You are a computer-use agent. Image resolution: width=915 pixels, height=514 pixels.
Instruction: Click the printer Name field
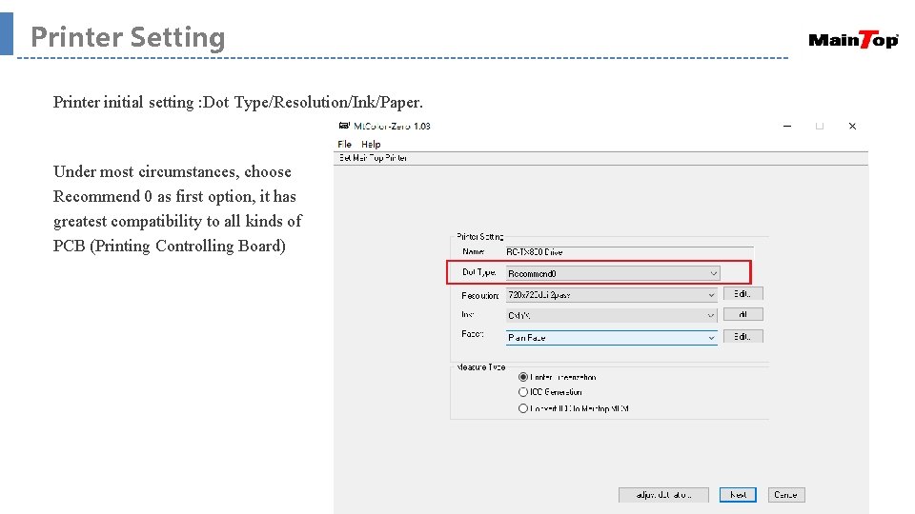tap(629, 251)
